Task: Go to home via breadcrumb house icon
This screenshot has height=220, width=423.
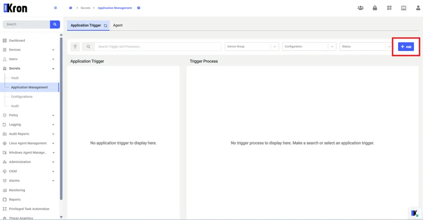Action: point(70,8)
